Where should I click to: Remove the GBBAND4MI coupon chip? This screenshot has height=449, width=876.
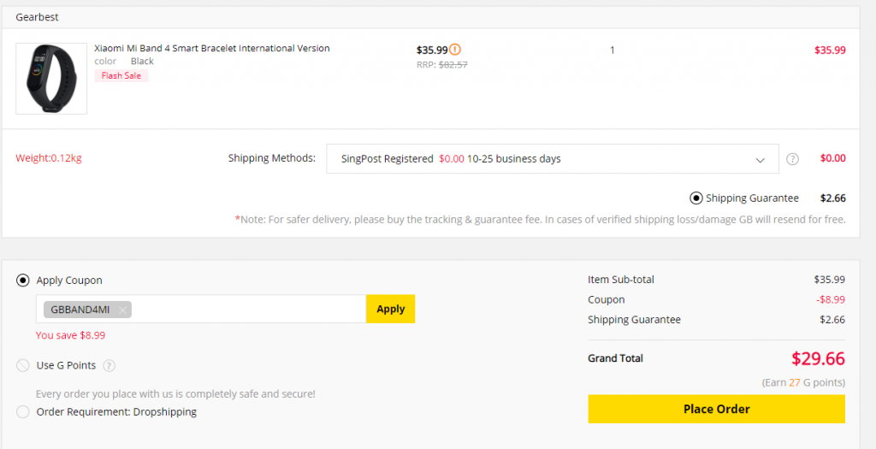(123, 310)
